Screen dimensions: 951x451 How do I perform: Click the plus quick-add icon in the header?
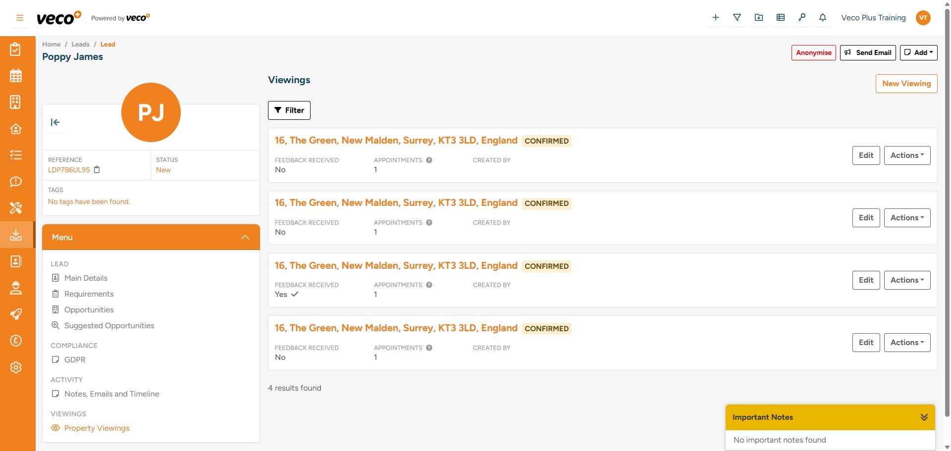tap(715, 18)
